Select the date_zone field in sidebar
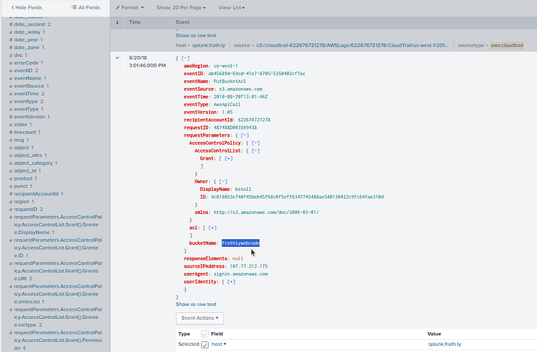Image resolution: width=537 pixels, height=352 pixels. tap(27, 48)
